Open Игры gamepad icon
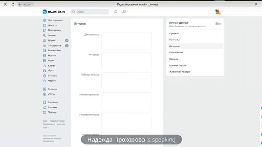The height and width of the screenshot is (147, 262). 45,71
